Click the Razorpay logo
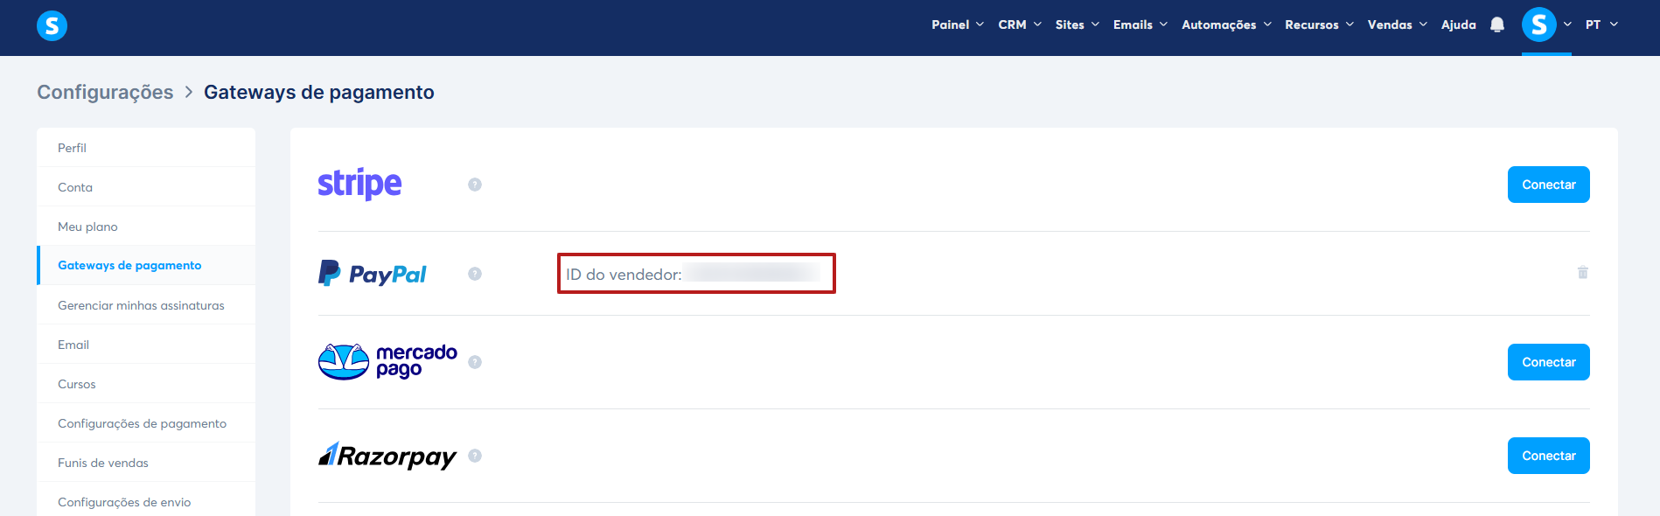The width and height of the screenshot is (1660, 516). click(387, 456)
